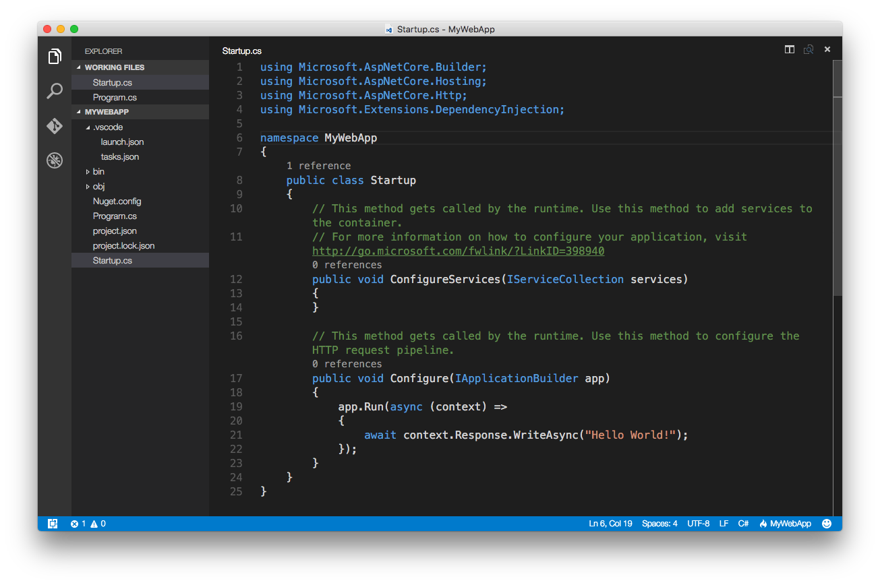The image size is (880, 585).
Task: Expand the obj folder
Action: [x=98, y=187]
